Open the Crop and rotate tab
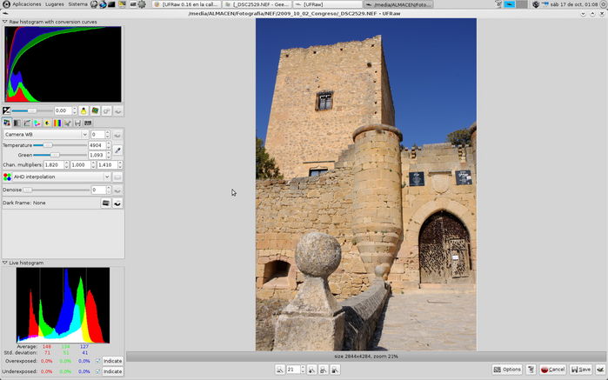Screen dimensions: 608x380 pyautogui.click(x=68, y=123)
